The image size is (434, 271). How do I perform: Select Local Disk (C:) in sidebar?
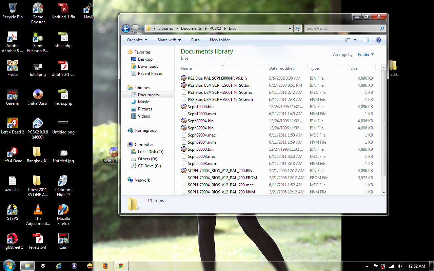coord(151,152)
